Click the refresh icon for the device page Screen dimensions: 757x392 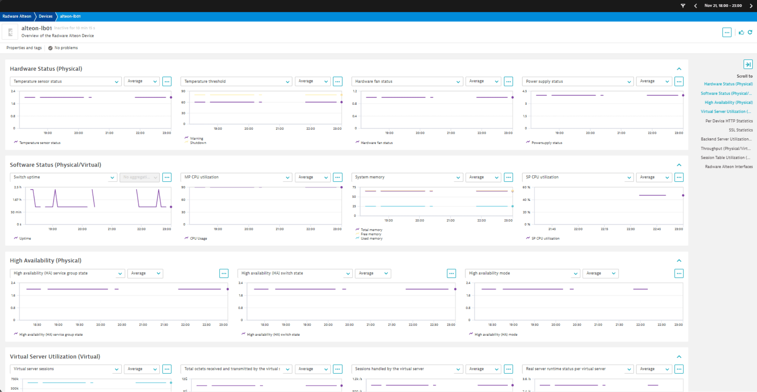pos(750,32)
